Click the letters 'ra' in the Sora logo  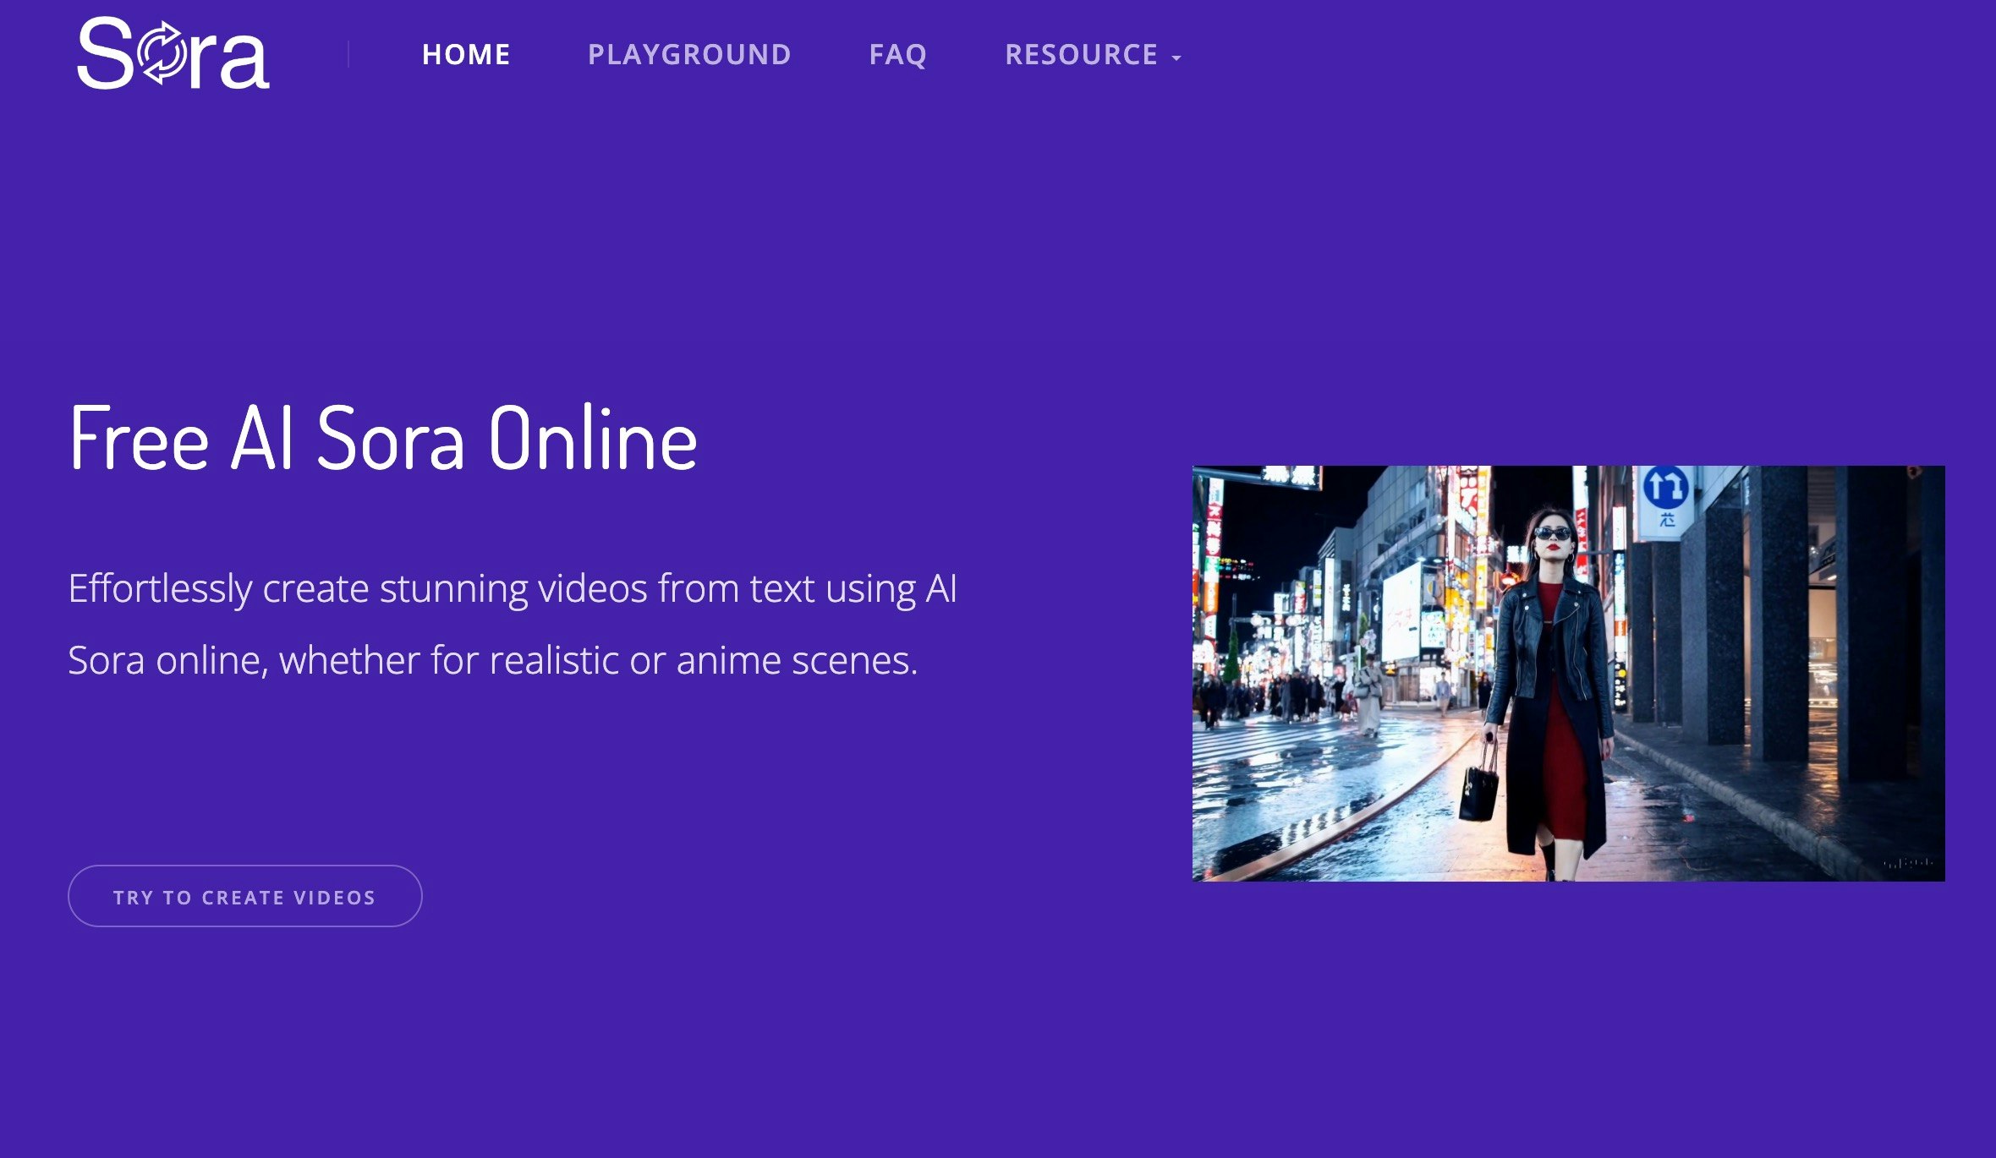pos(230,61)
